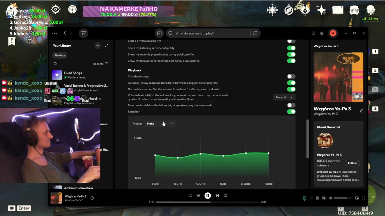
Task: Toggle shuffle playback
Action: click(190, 196)
